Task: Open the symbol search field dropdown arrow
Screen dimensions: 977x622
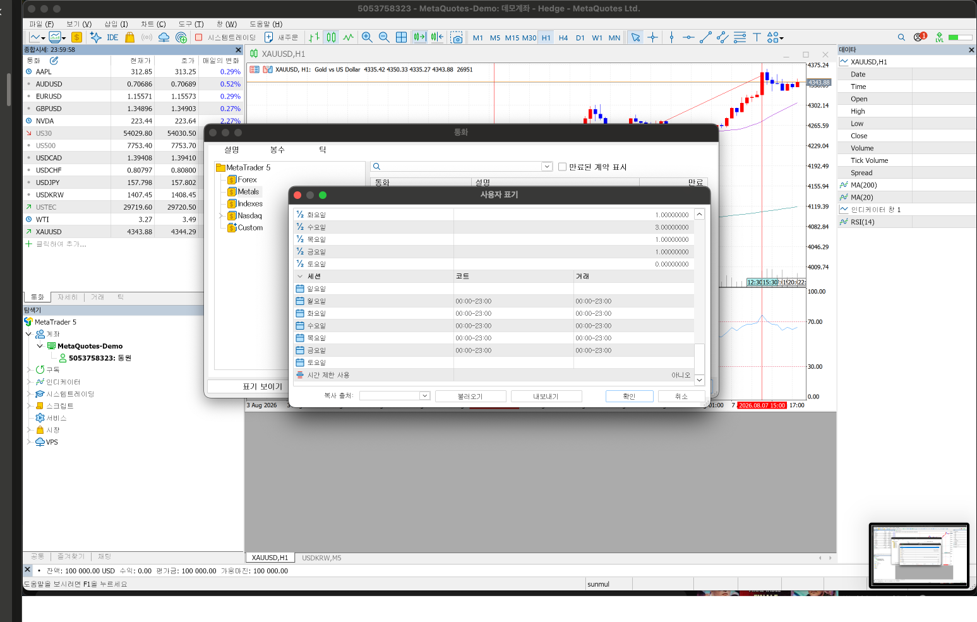Action: (547, 167)
